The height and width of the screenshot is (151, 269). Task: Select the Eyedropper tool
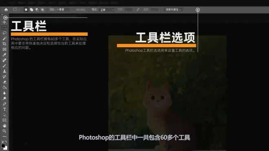pos(4,55)
